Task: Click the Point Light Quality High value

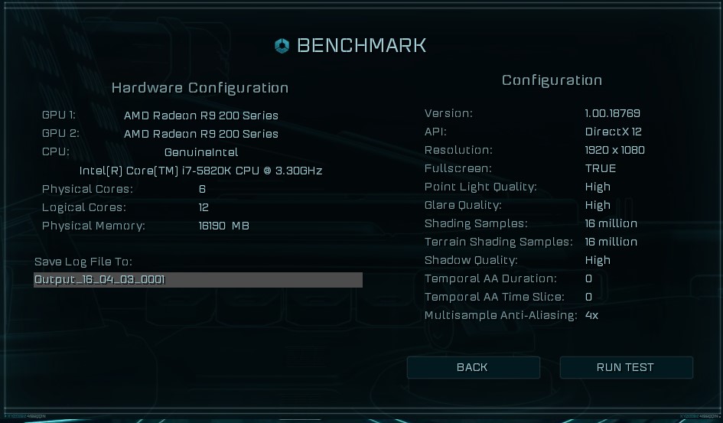Action: [598, 187]
